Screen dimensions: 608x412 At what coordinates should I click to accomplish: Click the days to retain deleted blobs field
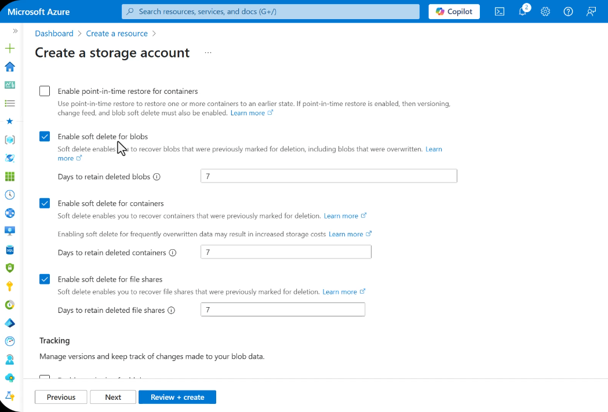pyautogui.click(x=328, y=176)
